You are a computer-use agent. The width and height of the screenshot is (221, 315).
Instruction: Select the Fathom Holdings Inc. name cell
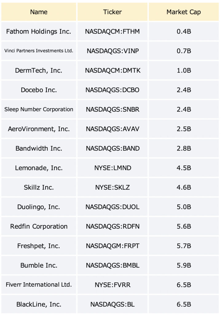[39, 31]
